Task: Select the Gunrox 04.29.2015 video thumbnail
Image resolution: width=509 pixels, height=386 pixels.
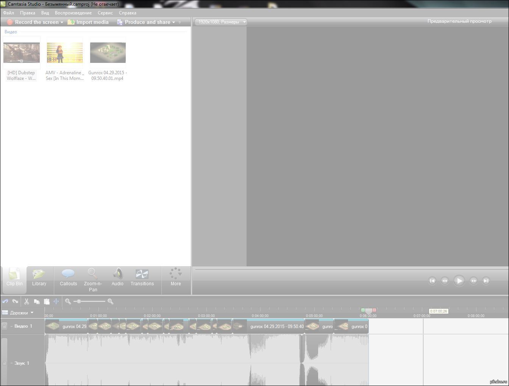Action: coord(108,53)
